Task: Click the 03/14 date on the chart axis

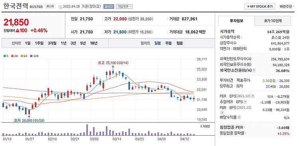Action: [117, 139]
